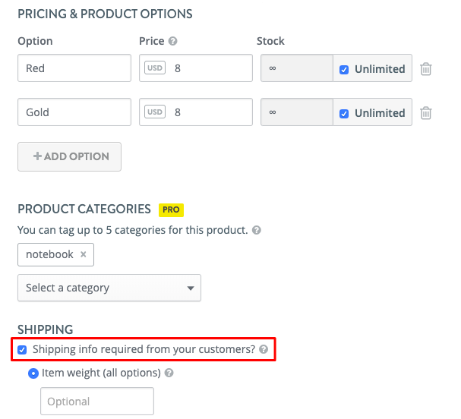Open the Select a category dropdown
The height and width of the screenshot is (419, 461).
[x=109, y=288]
